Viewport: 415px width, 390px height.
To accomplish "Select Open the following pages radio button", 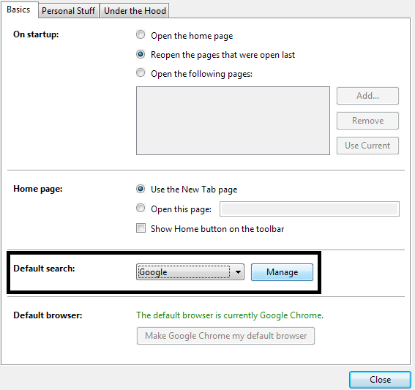I will (141, 72).
